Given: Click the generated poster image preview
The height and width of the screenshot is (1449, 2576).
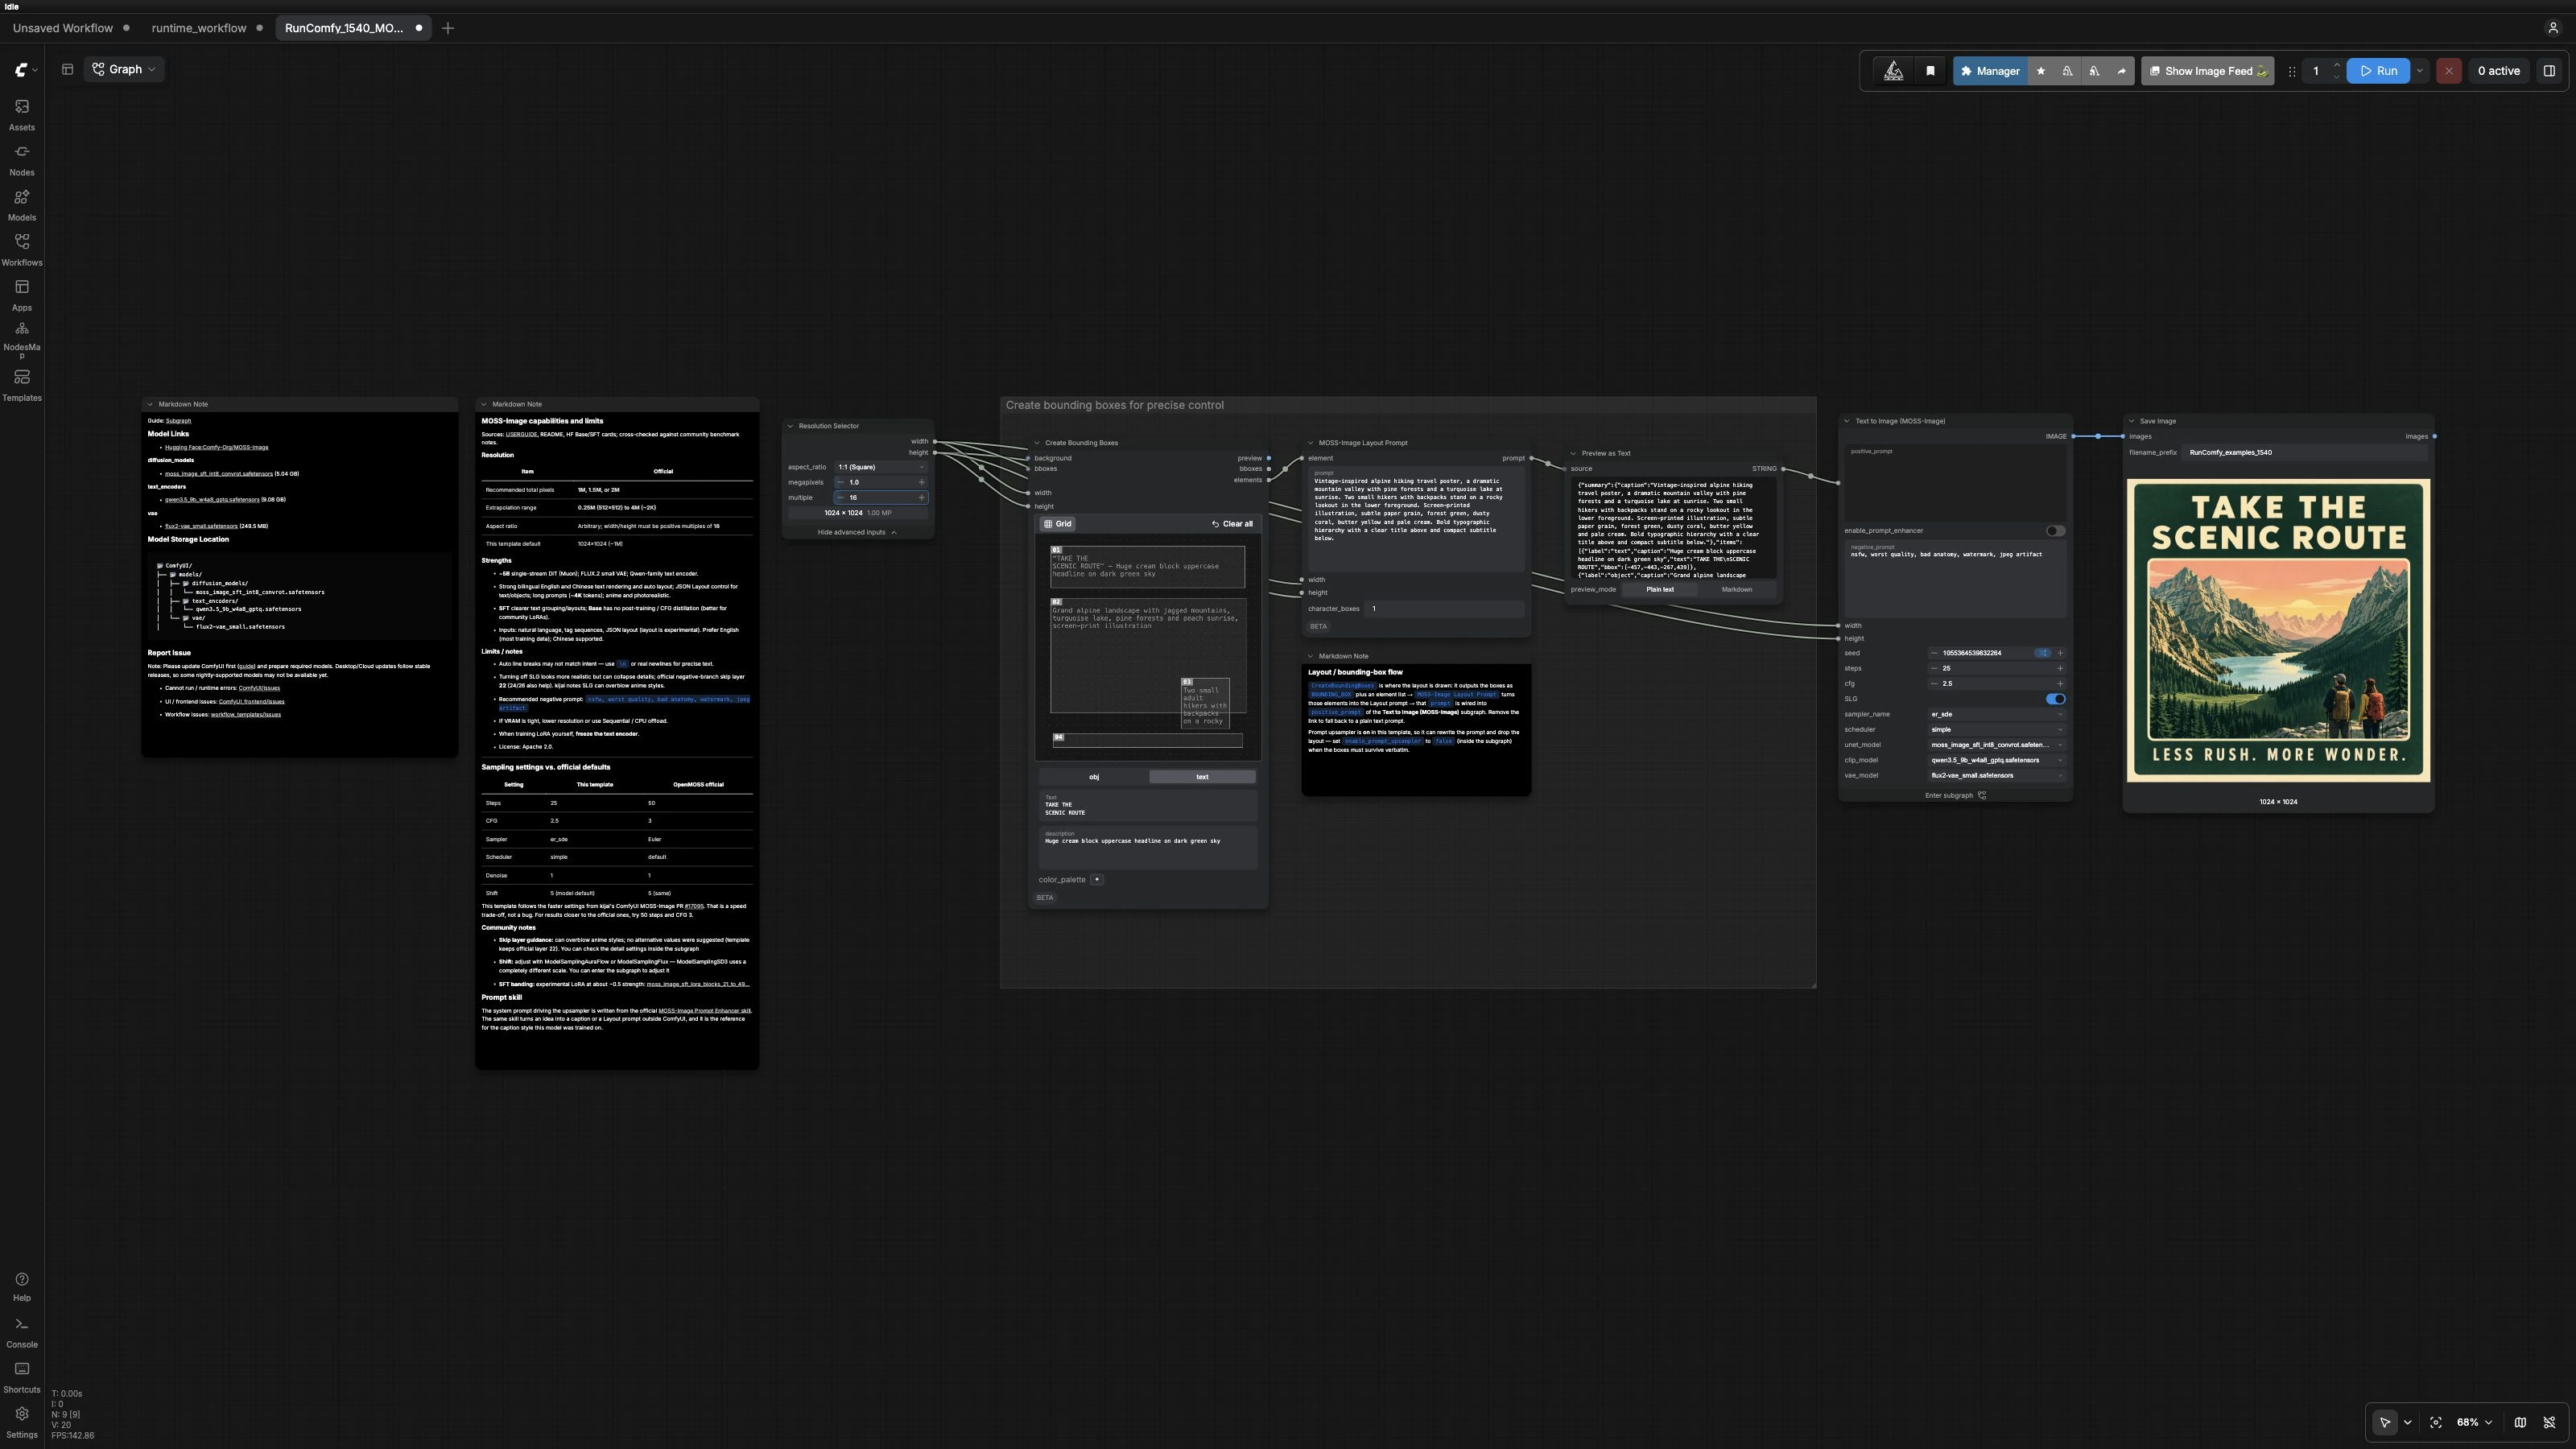Looking at the screenshot, I should [x=2278, y=631].
